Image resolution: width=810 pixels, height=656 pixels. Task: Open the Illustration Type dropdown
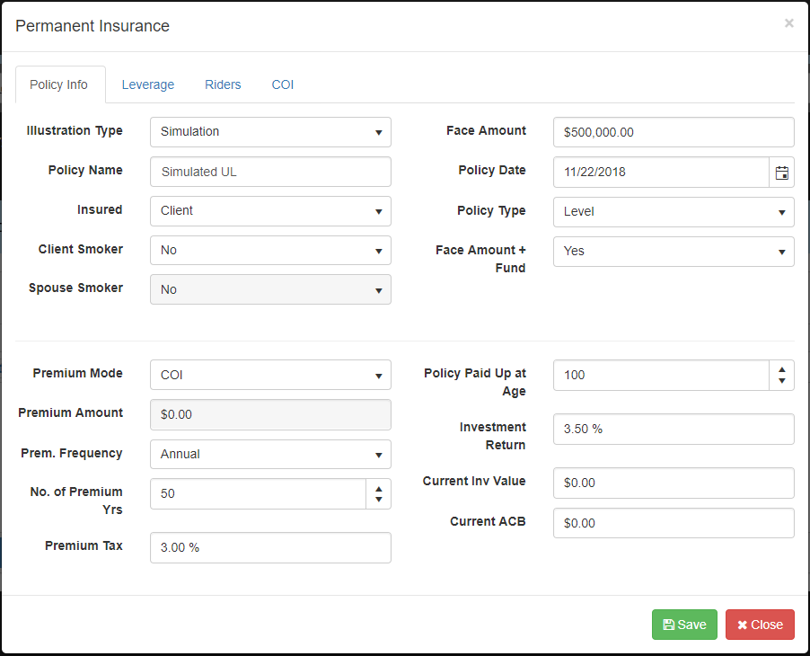pyautogui.click(x=270, y=131)
